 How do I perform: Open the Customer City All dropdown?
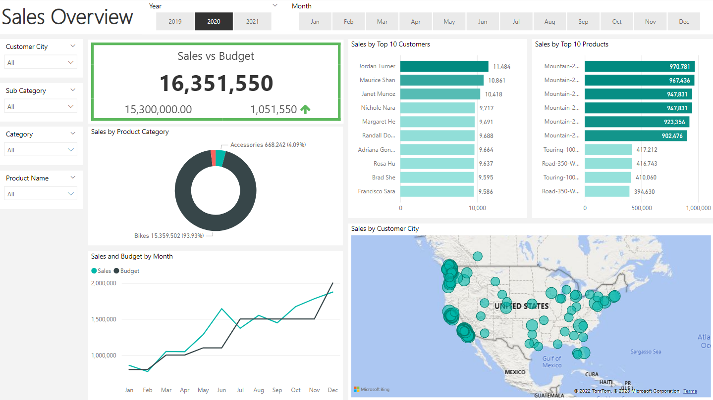click(70, 61)
